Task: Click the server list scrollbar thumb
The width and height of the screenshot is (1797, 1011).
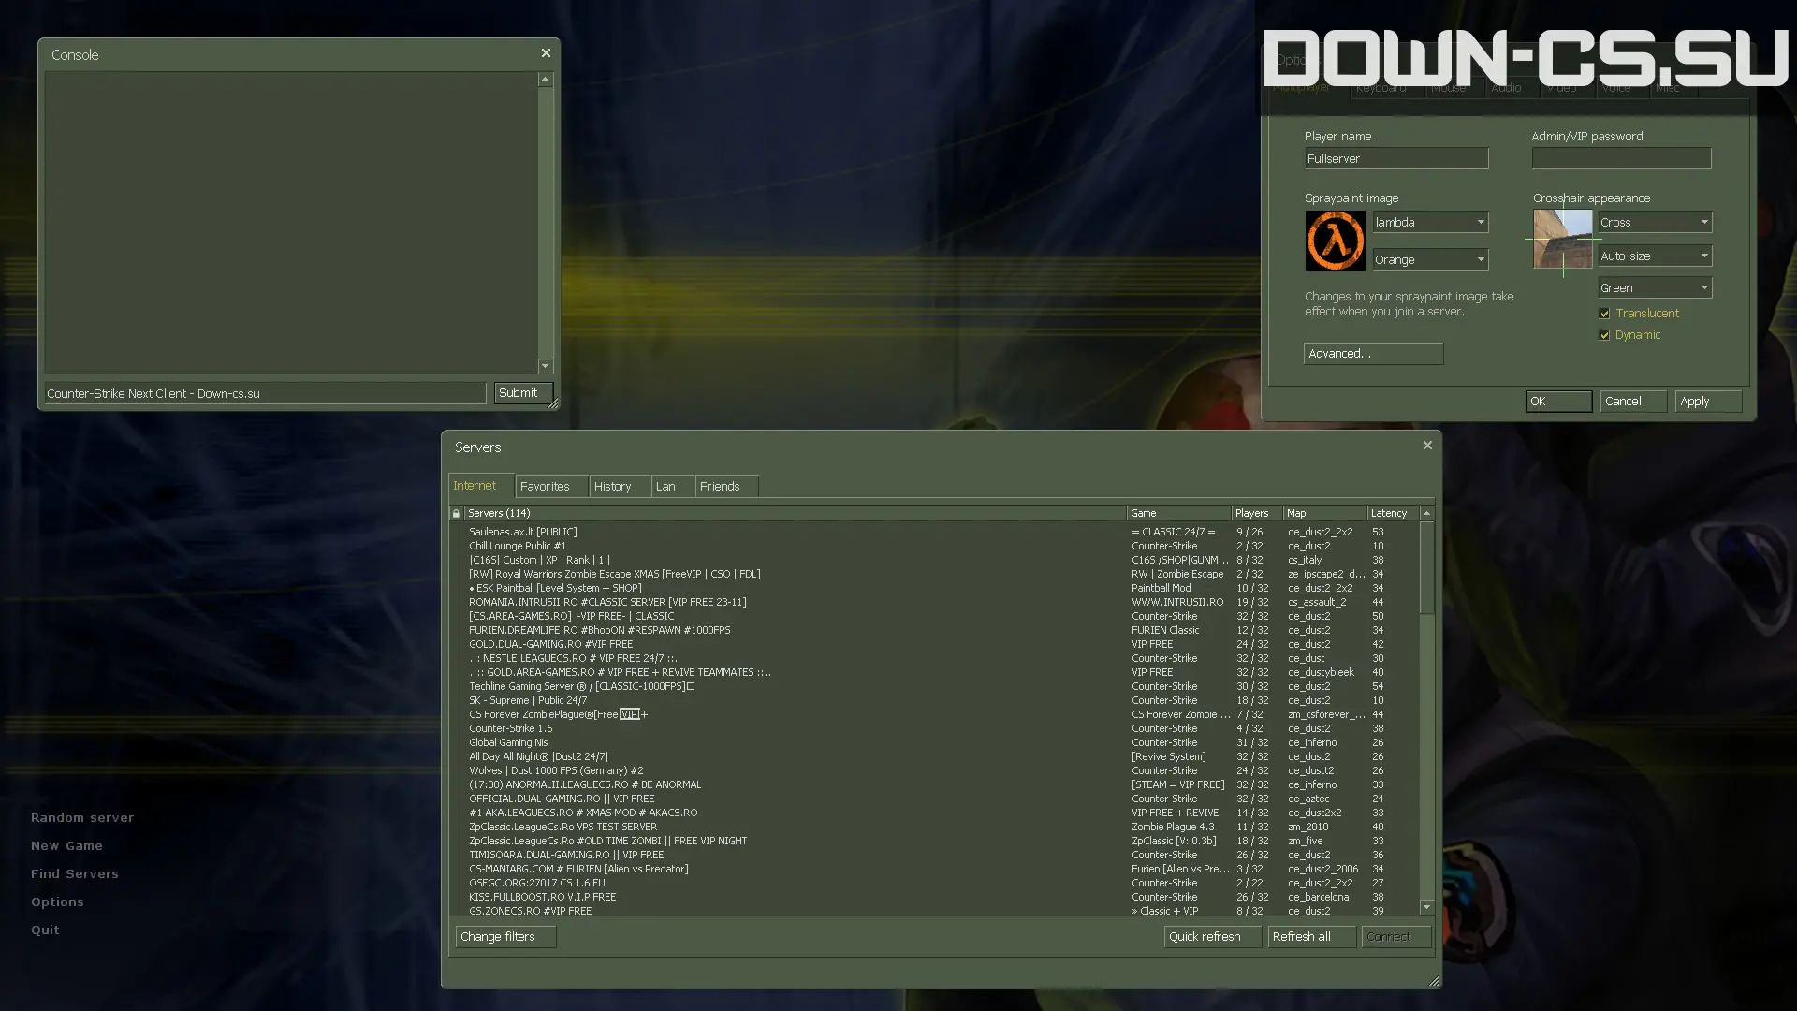Action: [1426, 567]
